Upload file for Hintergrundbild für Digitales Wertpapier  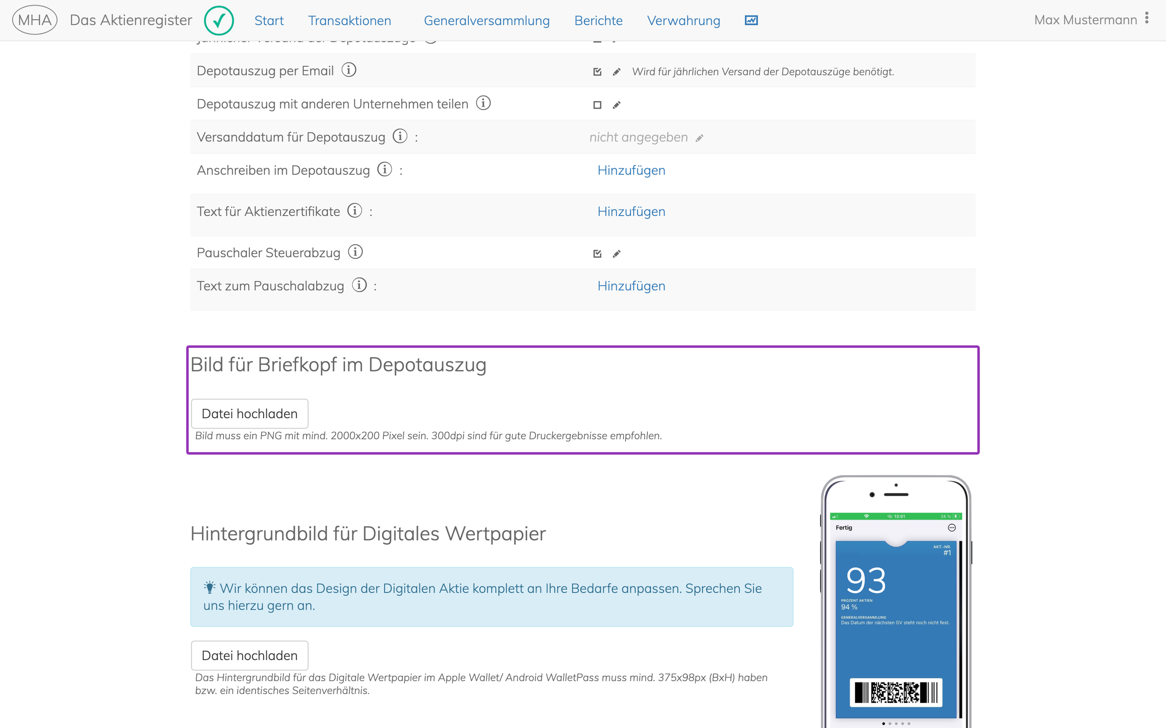coord(250,655)
